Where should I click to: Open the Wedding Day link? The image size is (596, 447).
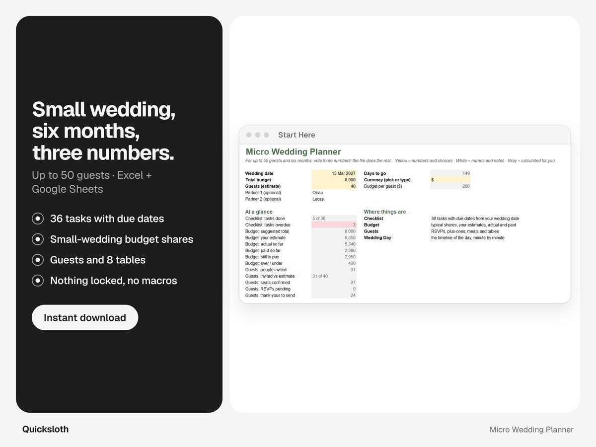click(x=377, y=238)
